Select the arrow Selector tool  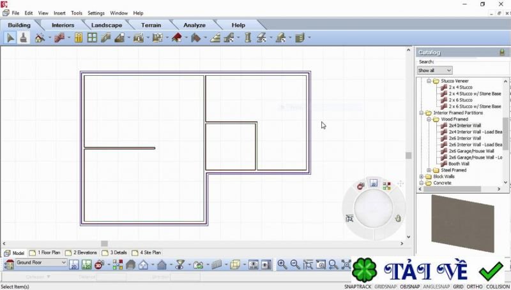point(10,38)
